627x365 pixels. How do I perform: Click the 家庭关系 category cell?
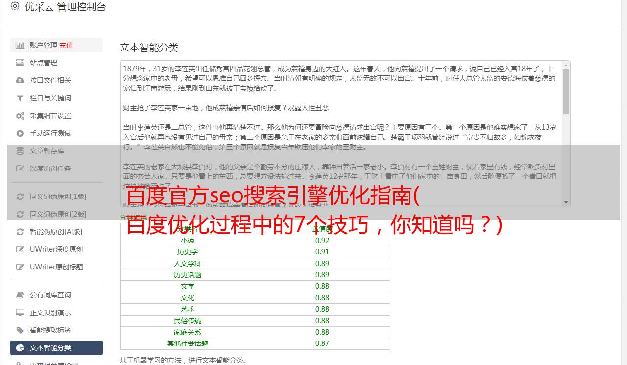click(188, 332)
